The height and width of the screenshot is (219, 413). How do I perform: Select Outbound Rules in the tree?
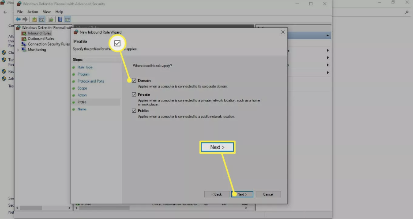coord(41,39)
